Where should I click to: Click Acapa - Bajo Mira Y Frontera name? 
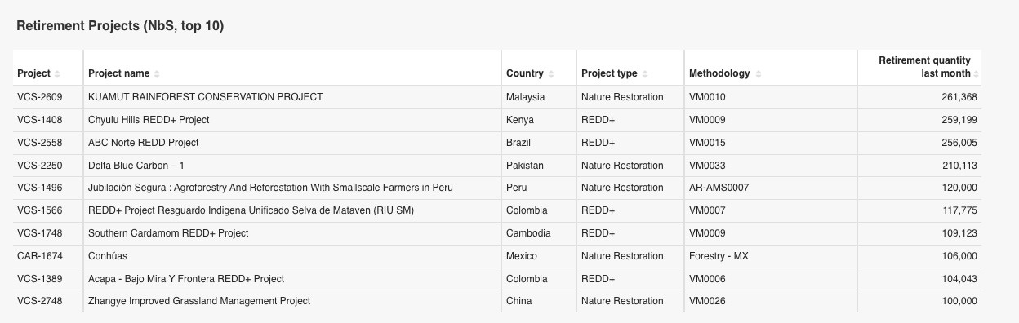(186, 279)
